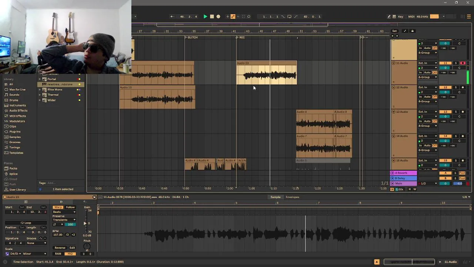Screen dimensions: 474x267
Task: Arm the 14 Audio track for recording
Action: tap(463, 136)
